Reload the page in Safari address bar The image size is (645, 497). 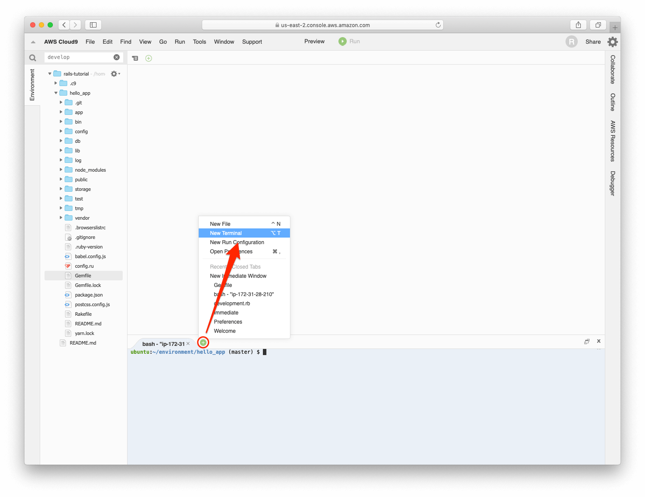pos(438,25)
